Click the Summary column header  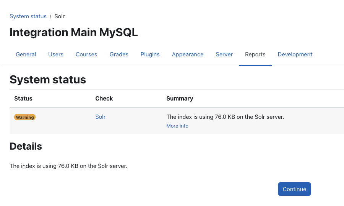(x=180, y=99)
